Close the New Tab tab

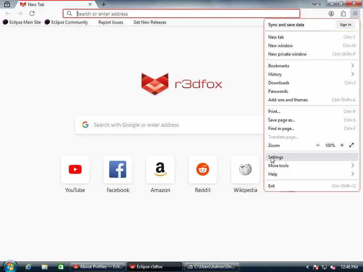pos(90,4)
